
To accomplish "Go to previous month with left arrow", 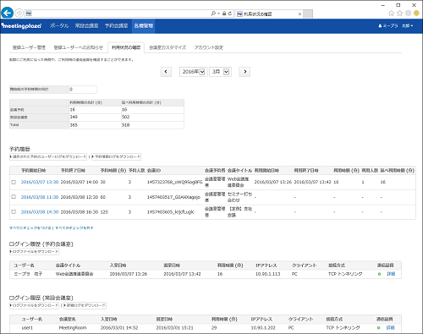I will pos(166,72).
